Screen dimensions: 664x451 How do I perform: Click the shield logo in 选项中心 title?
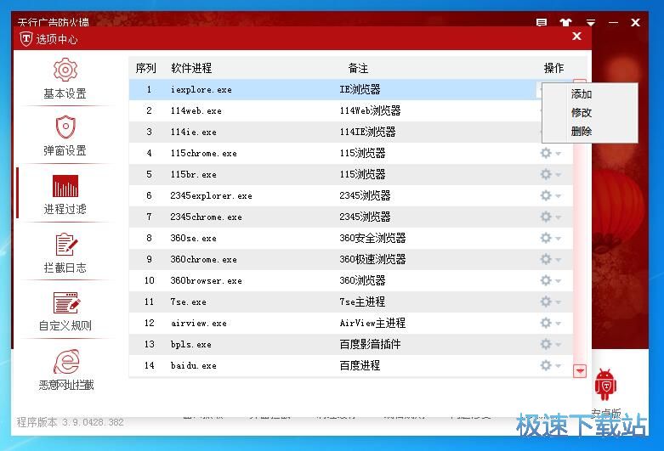click(26, 39)
